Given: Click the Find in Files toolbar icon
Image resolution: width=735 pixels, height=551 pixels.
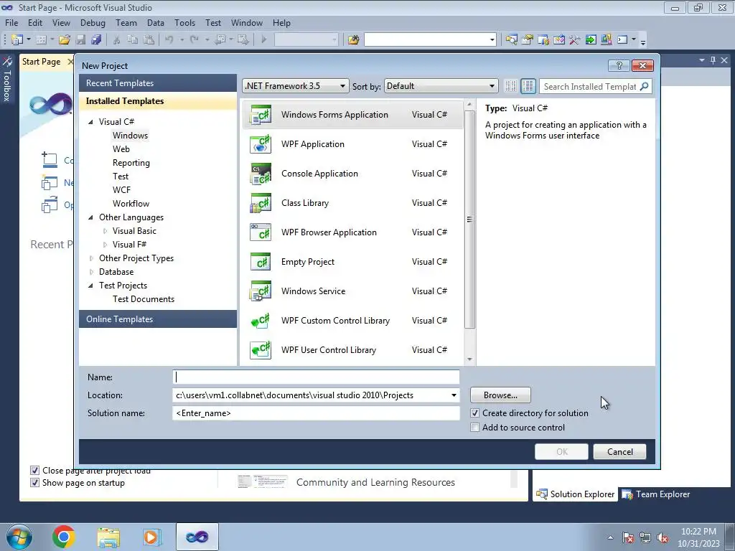Looking at the screenshot, I should coord(353,40).
